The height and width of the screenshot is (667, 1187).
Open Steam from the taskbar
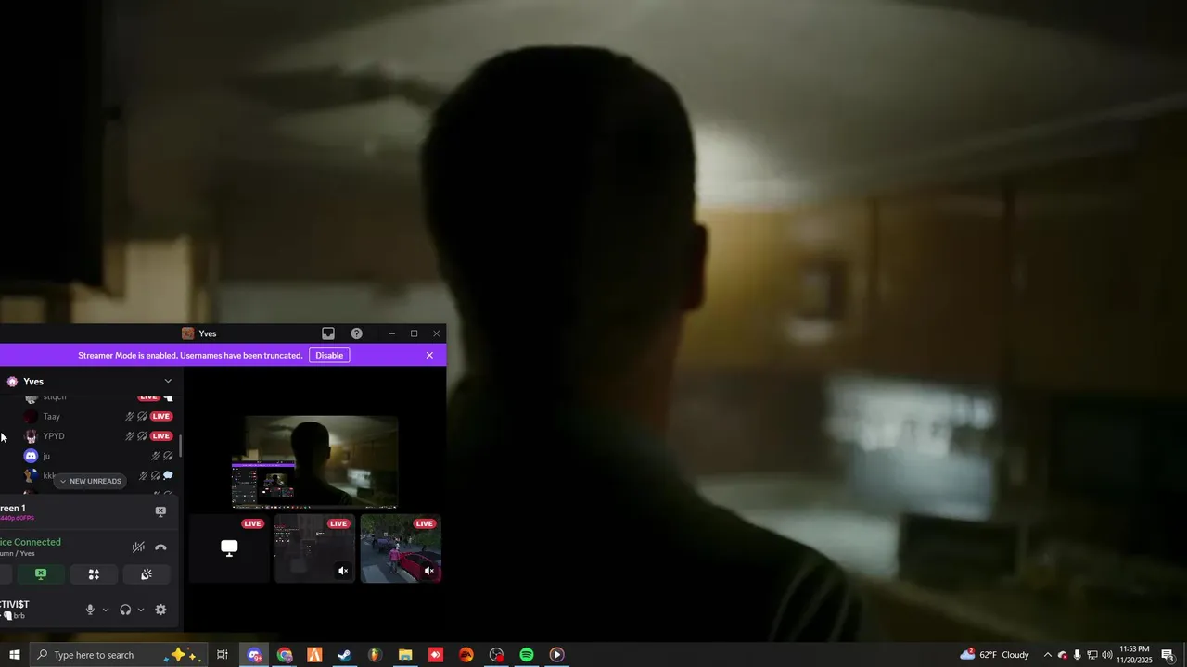tap(344, 655)
